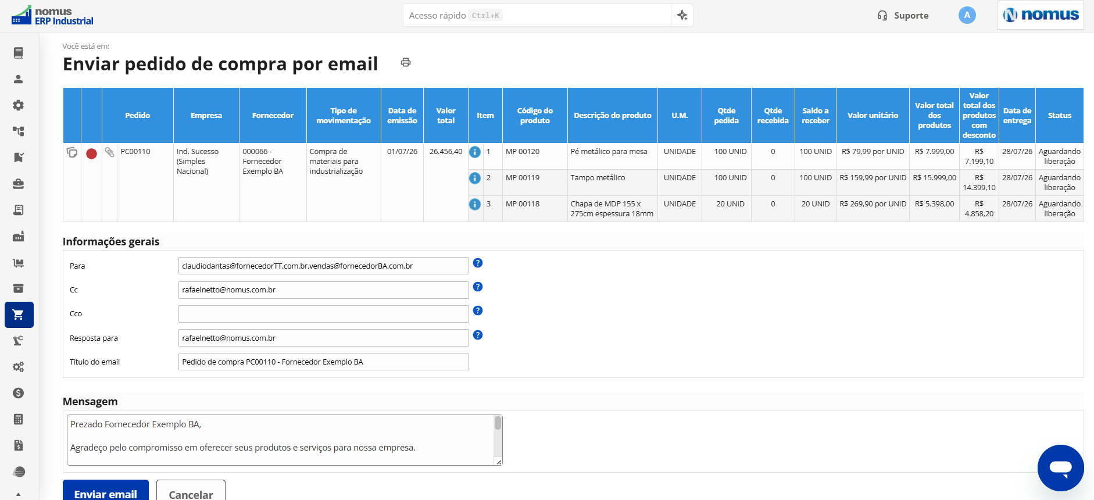Image resolution: width=1094 pixels, height=500 pixels.
Task: Focus the Título do email input field
Action: pyautogui.click(x=324, y=362)
